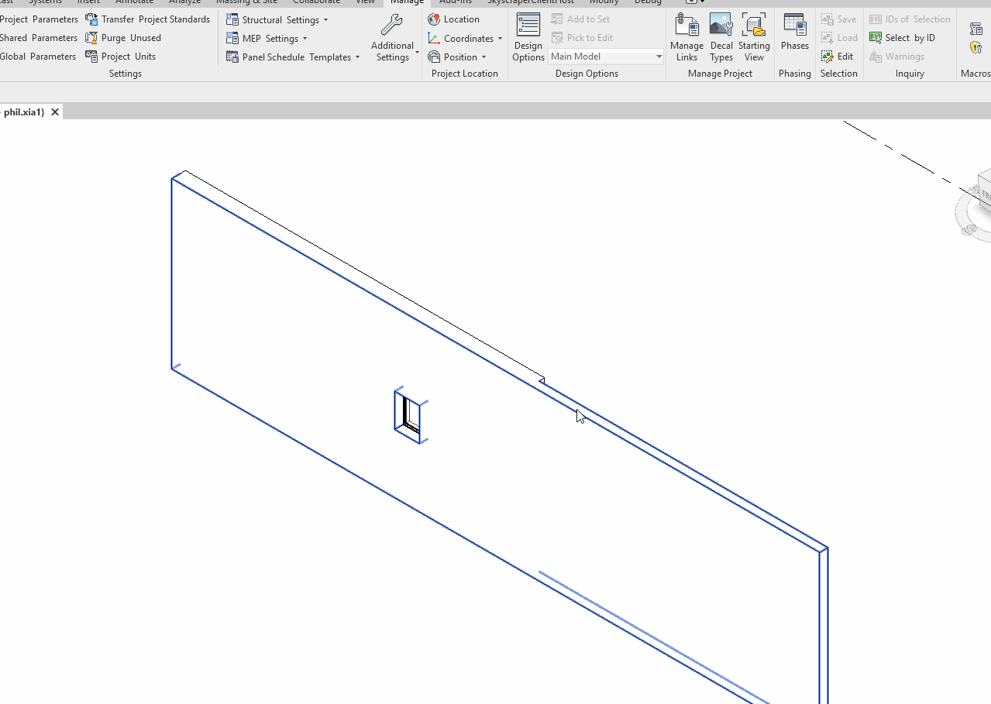
Task: Click the Location globe icon
Action: point(434,19)
